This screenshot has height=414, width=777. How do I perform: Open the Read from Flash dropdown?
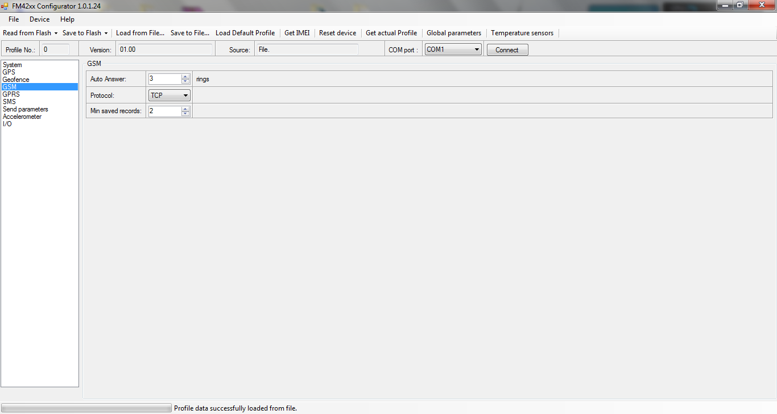(x=30, y=33)
